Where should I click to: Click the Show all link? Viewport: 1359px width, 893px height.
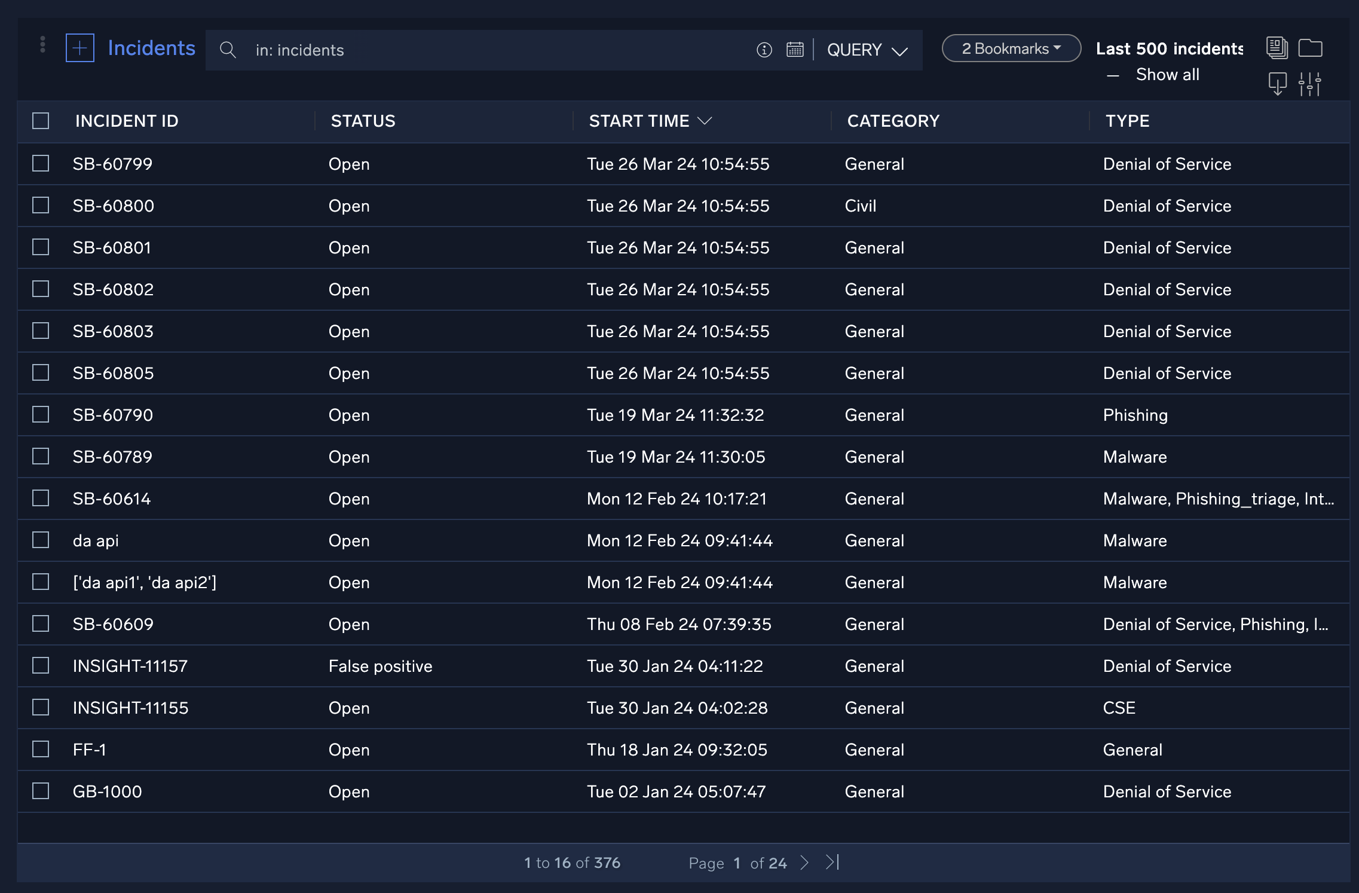pos(1168,74)
